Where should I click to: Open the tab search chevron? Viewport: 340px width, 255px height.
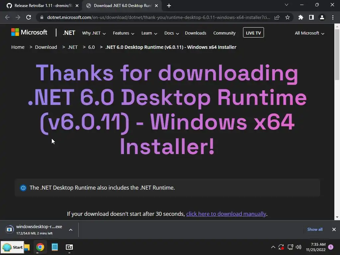[x=287, y=5]
